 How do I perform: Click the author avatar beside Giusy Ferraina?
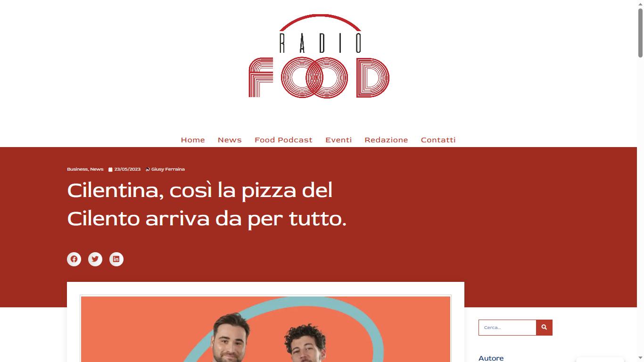click(148, 169)
